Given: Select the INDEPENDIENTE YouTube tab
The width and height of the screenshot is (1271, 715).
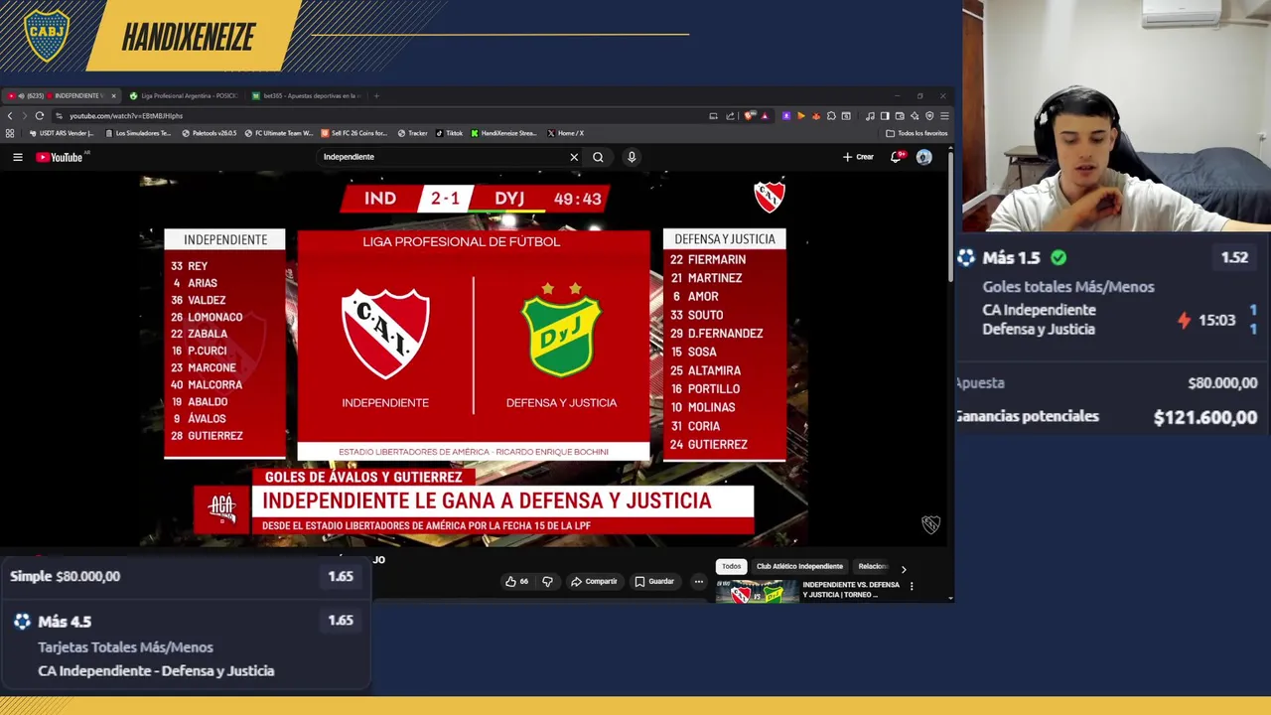Looking at the screenshot, I should 62,96.
